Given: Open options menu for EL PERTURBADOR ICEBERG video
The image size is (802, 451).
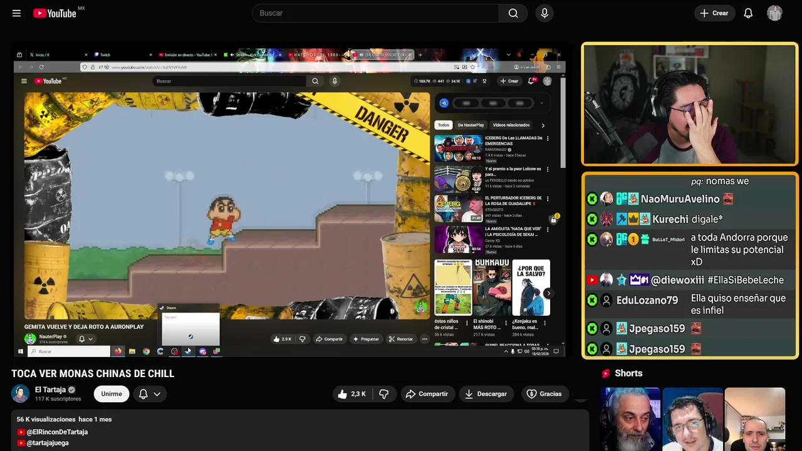Looking at the screenshot, I should [x=548, y=199].
